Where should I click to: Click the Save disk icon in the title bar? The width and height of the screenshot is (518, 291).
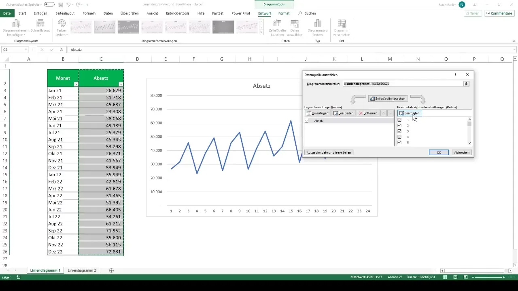click(x=60, y=4)
